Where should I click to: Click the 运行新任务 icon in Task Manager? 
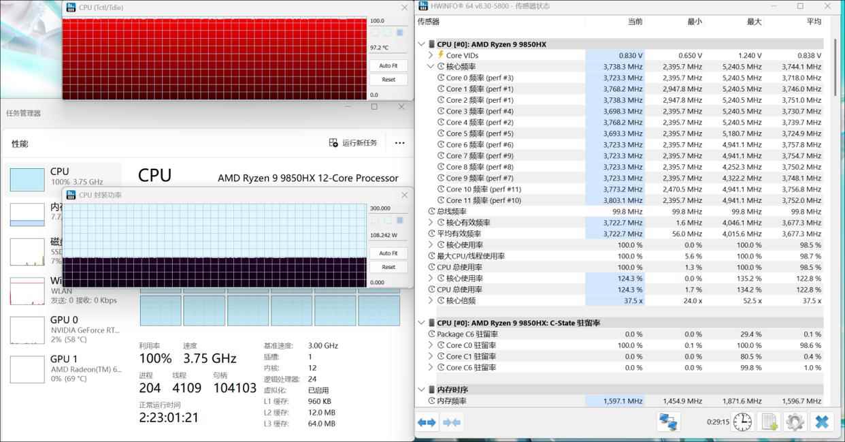point(333,143)
